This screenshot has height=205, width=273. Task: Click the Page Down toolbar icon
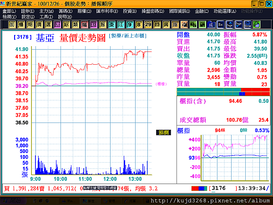[238, 25]
